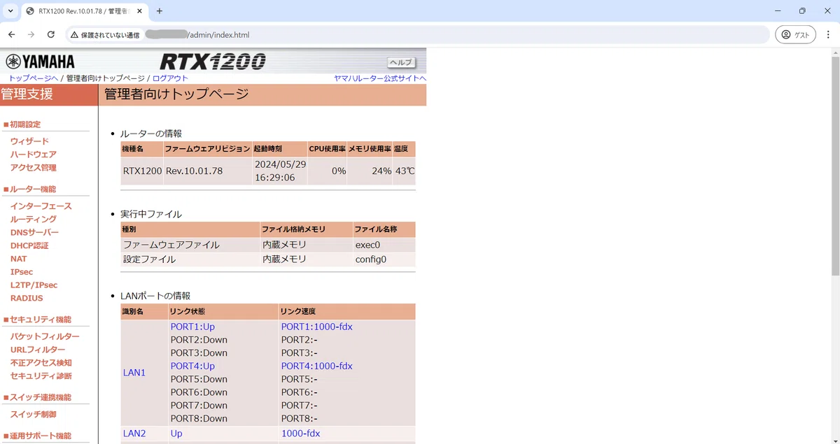The width and height of the screenshot is (840, 444).
Task: Click the ルーター機能 section heading
Action: (33, 189)
